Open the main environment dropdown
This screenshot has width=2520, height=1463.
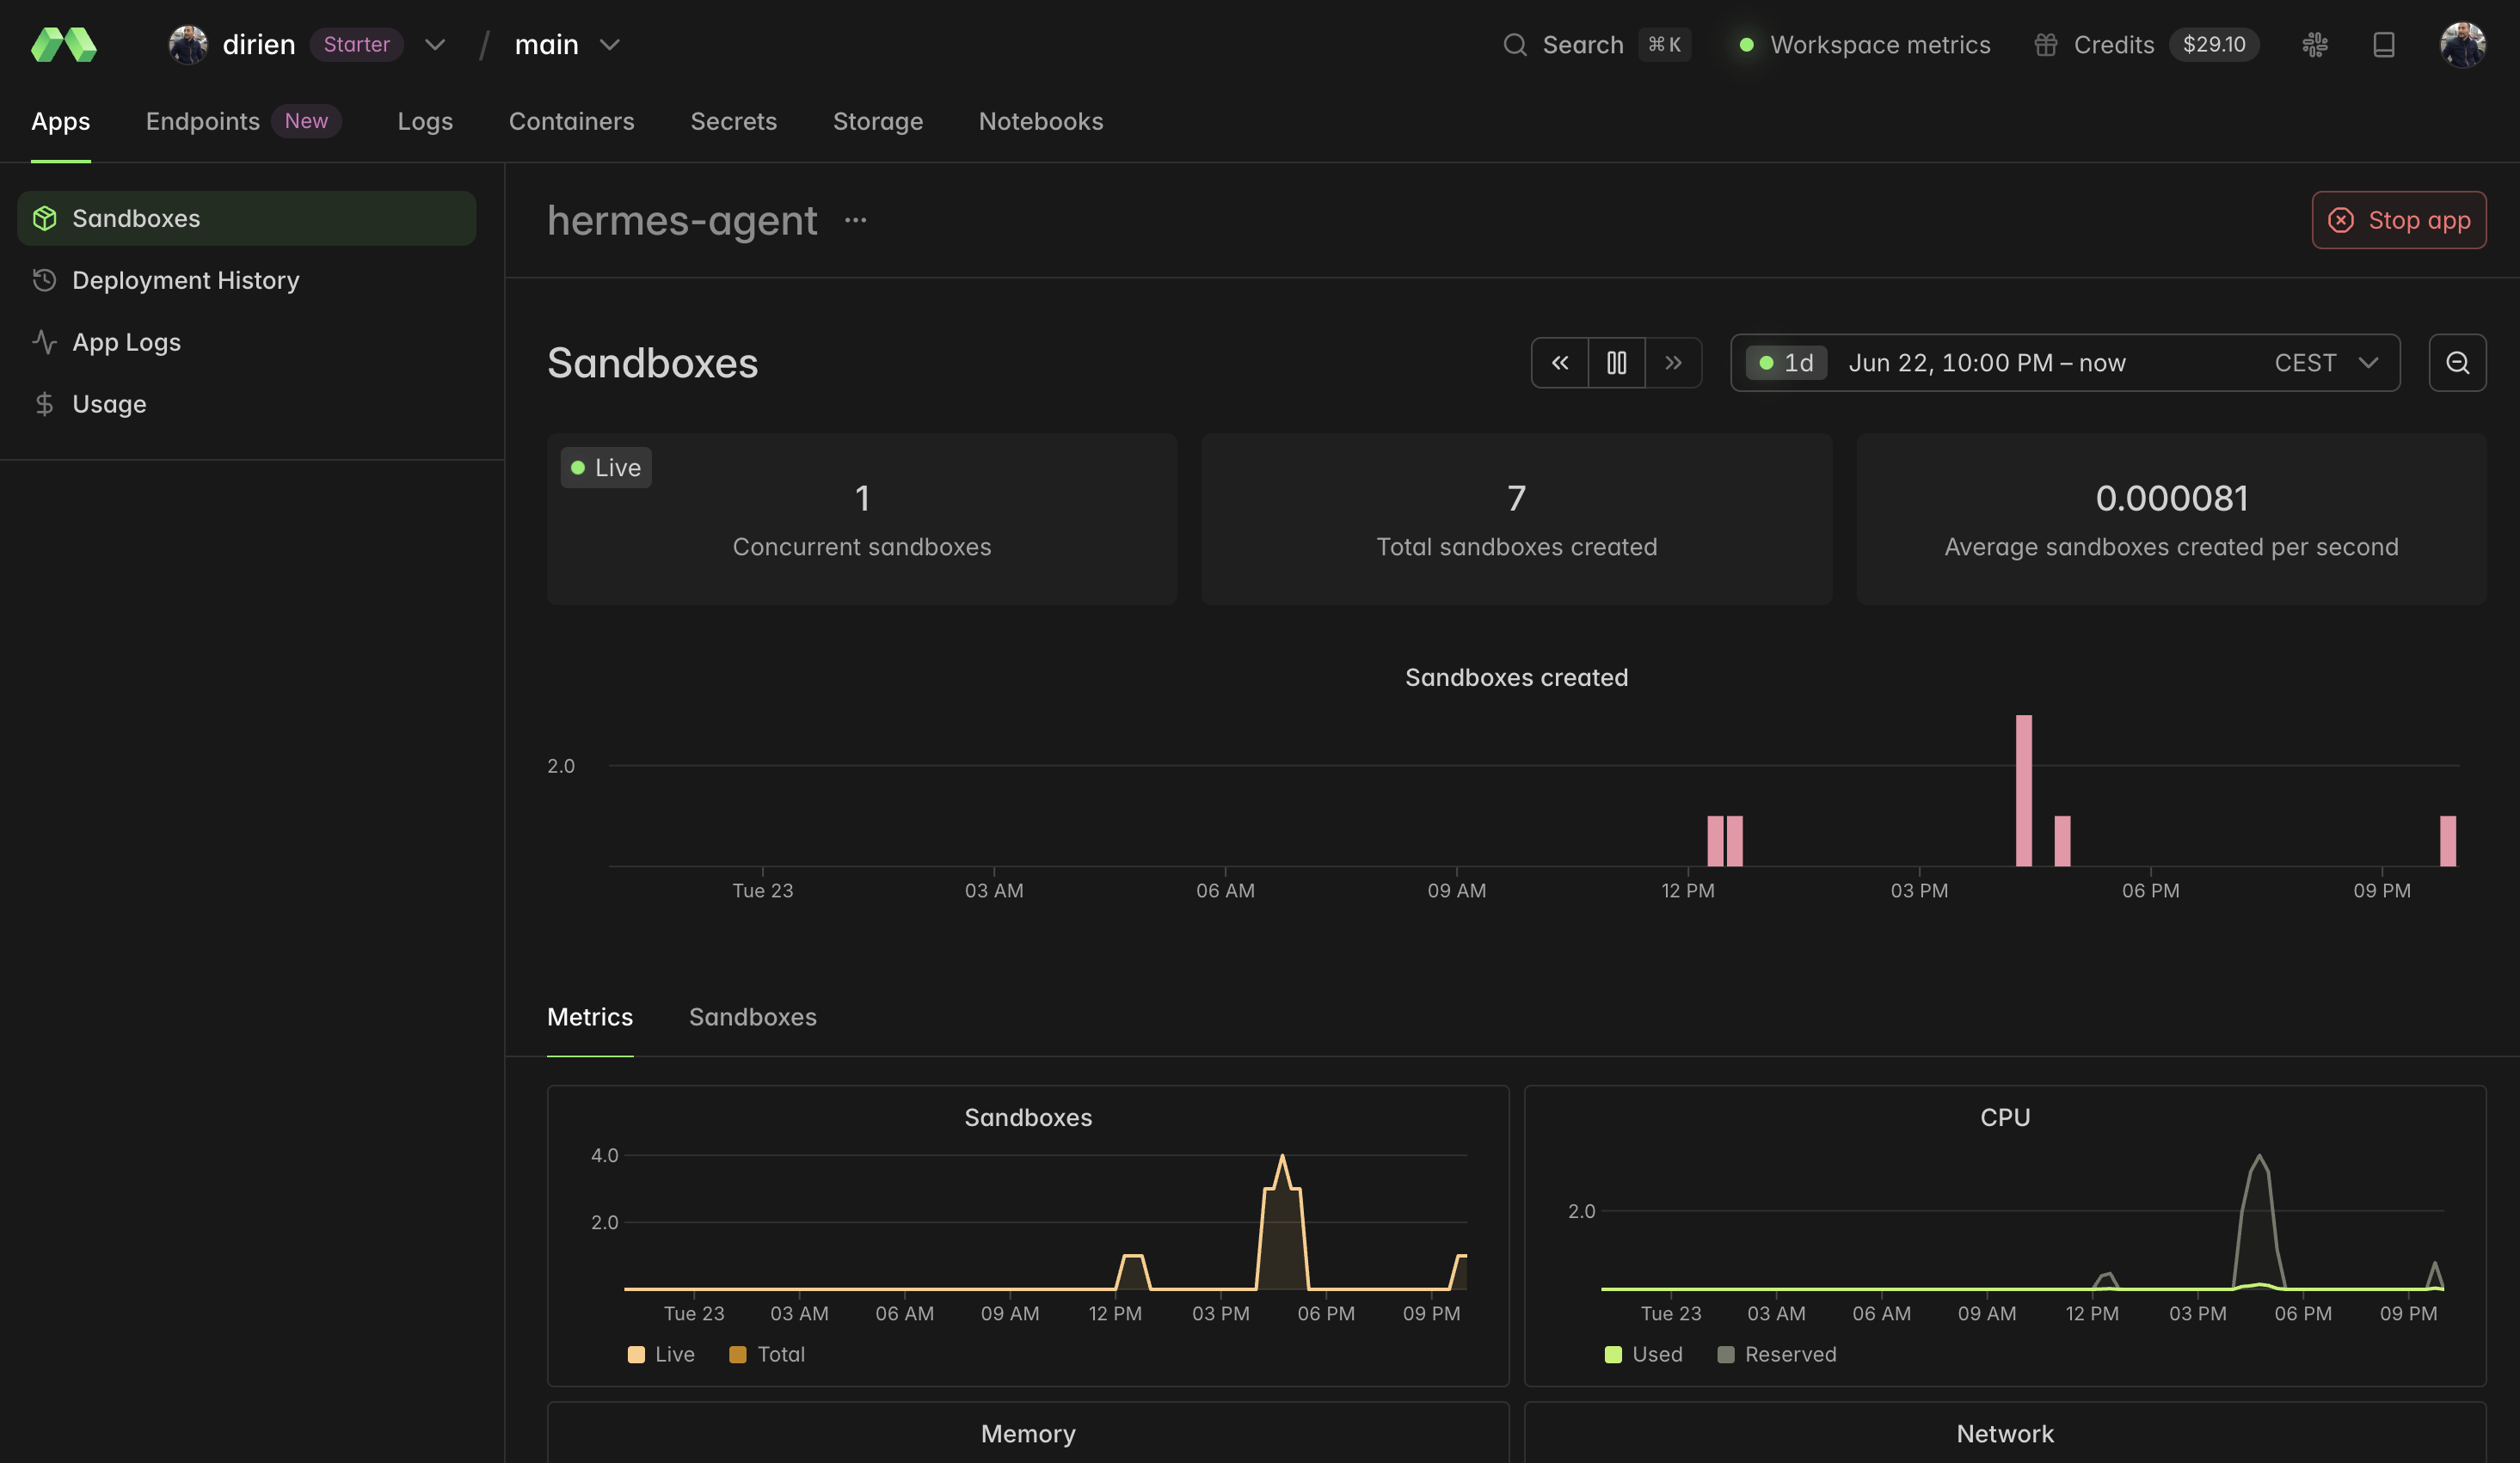click(567, 45)
